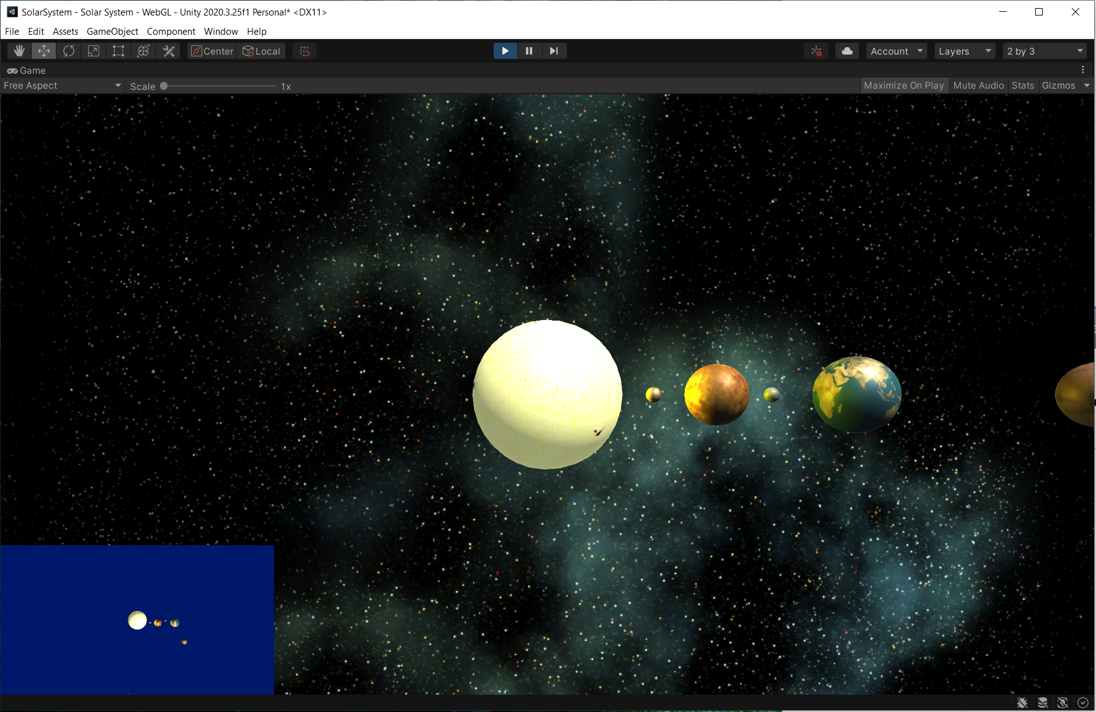1096x712 pixels.
Task: Toggle grid snapping icon
Action: point(305,51)
